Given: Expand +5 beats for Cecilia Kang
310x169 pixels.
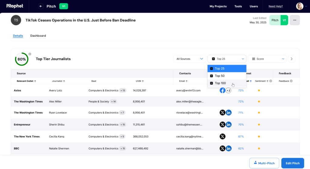Looking at the screenshot, I should tap(122, 137).
